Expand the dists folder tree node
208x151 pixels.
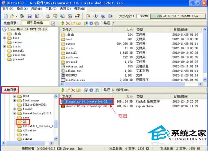[x=4, y=47]
